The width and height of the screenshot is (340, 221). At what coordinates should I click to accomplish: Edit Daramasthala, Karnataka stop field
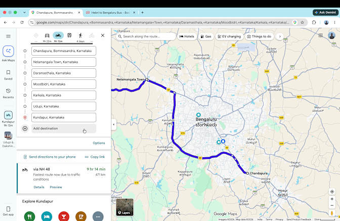(x=64, y=73)
